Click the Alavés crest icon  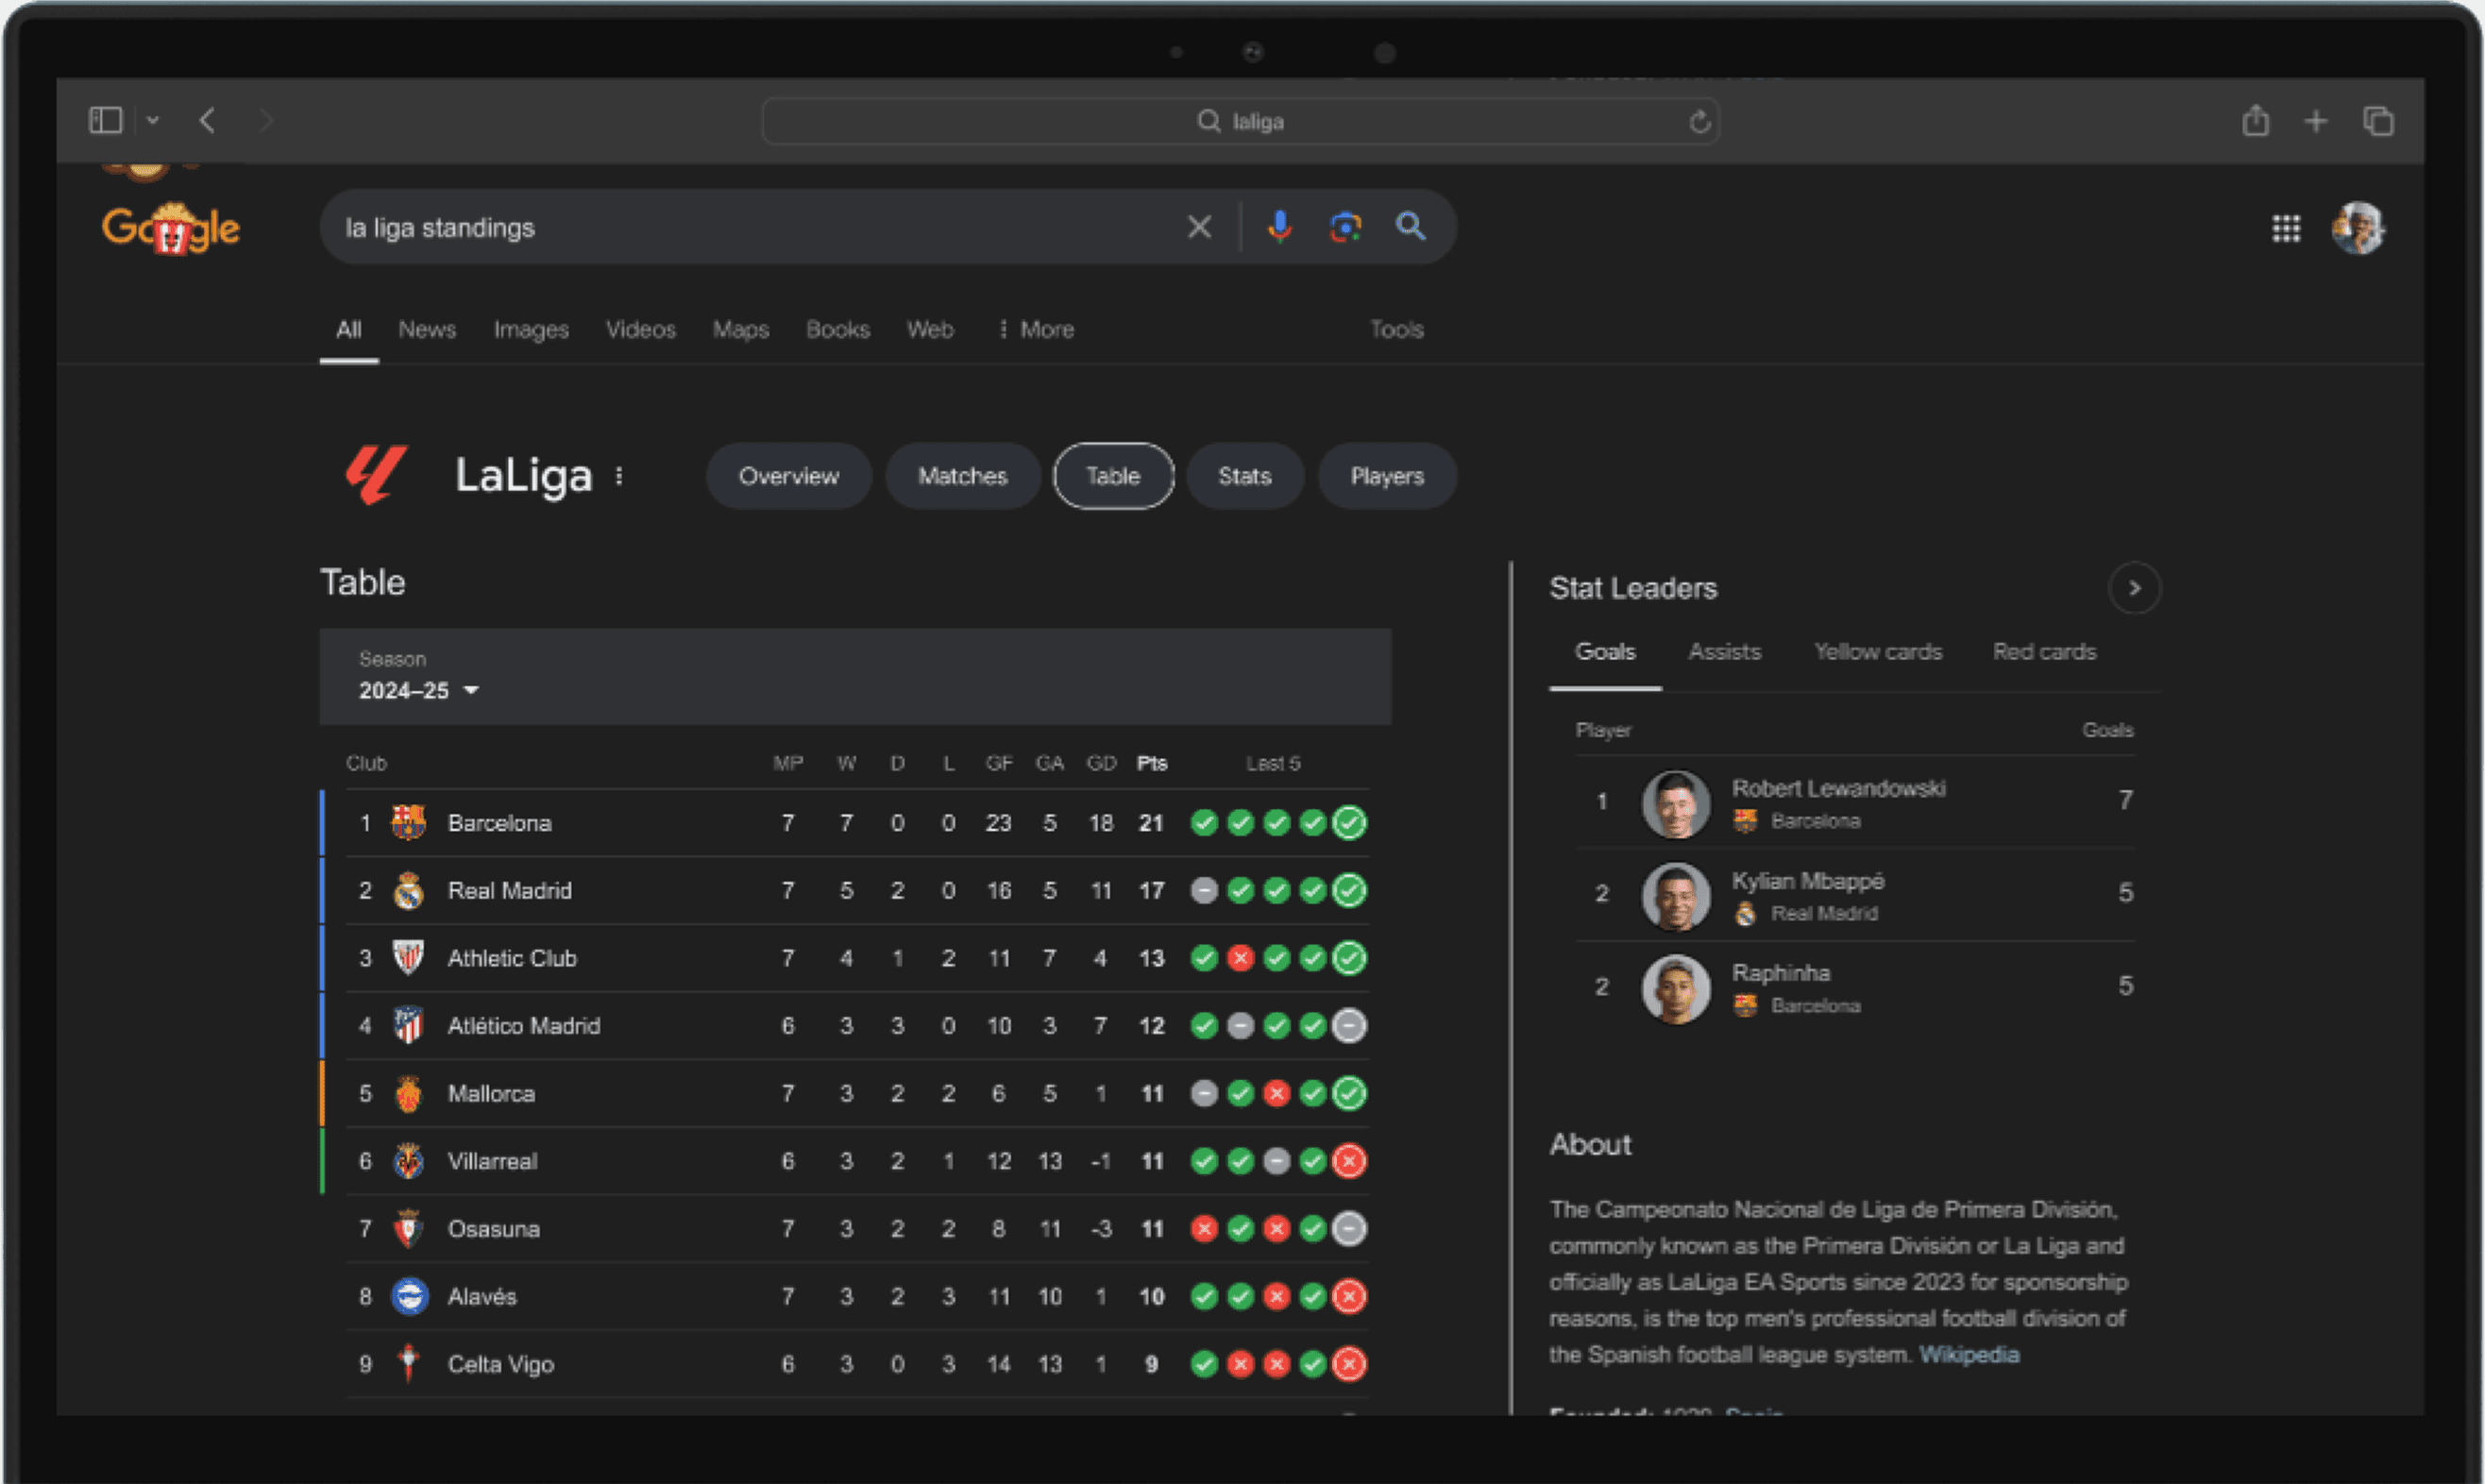coord(409,1297)
